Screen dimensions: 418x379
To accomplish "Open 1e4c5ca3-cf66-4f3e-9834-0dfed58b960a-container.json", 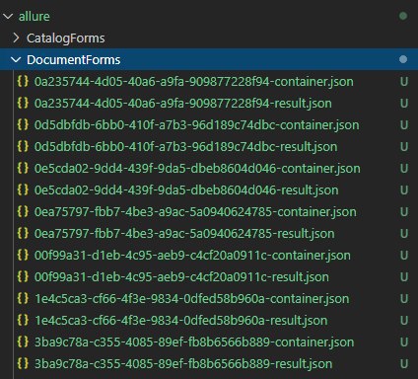I will [192, 299].
